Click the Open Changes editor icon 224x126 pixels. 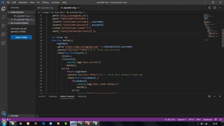(209, 8)
